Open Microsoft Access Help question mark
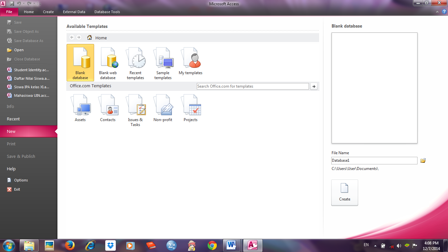 coord(444,11)
